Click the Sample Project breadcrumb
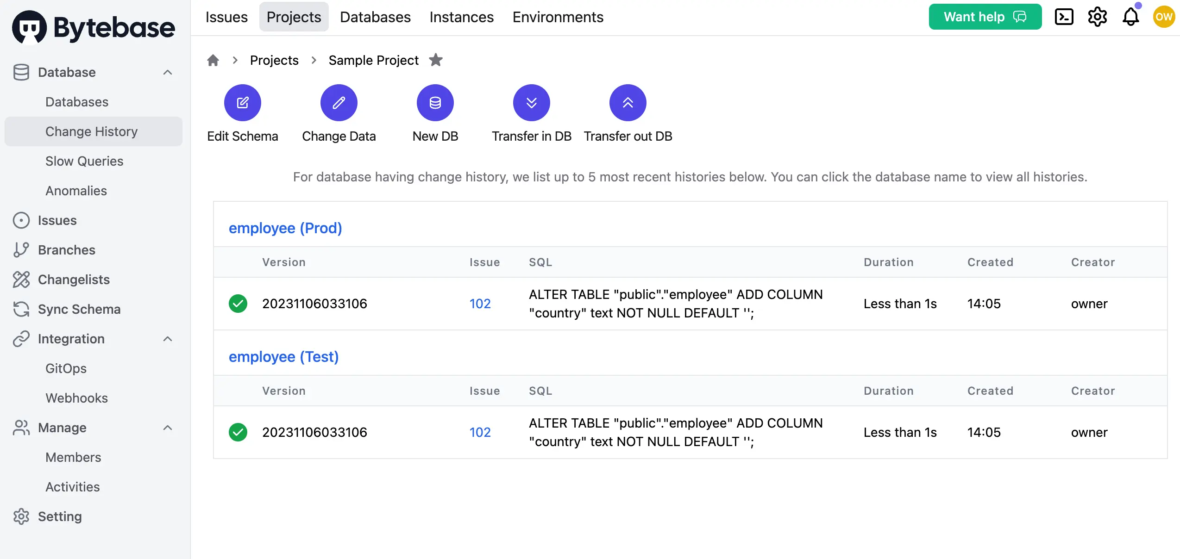This screenshot has width=1180, height=559. pos(373,60)
